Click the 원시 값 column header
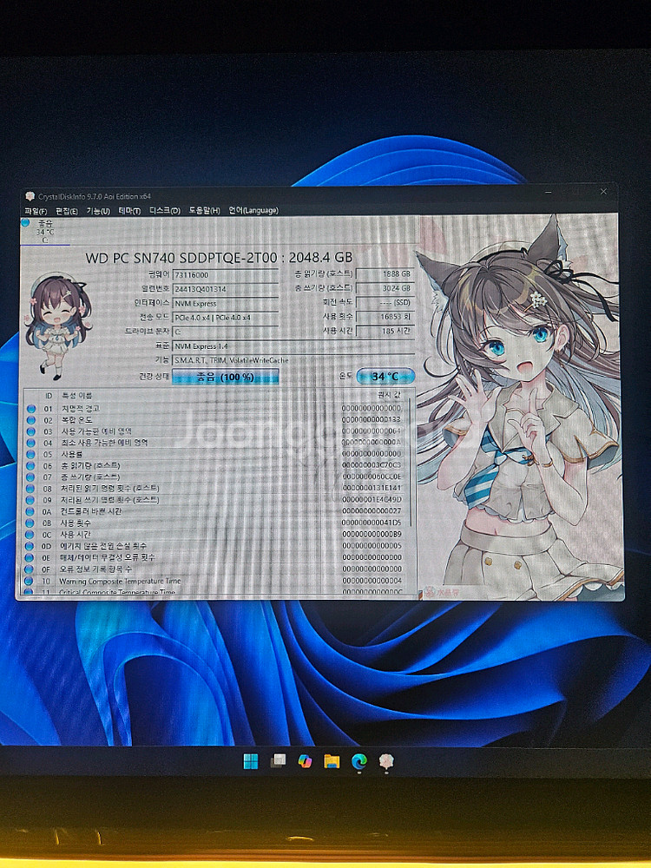The height and width of the screenshot is (868, 651). pos(389,395)
